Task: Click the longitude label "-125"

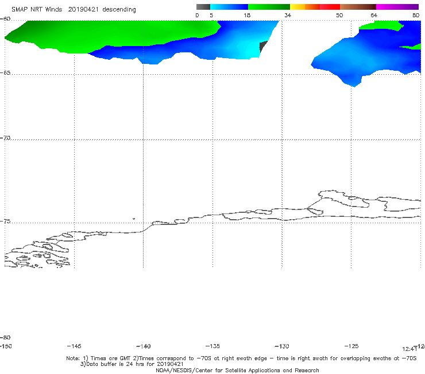Action: (351, 346)
